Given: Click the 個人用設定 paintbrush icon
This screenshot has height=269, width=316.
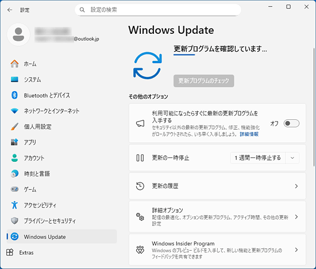Looking at the screenshot, I should [14, 127].
